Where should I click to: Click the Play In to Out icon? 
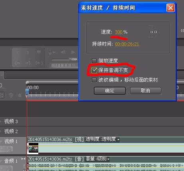point(39,63)
